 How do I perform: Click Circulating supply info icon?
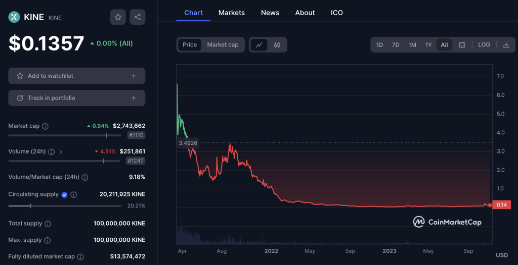tap(74, 195)
